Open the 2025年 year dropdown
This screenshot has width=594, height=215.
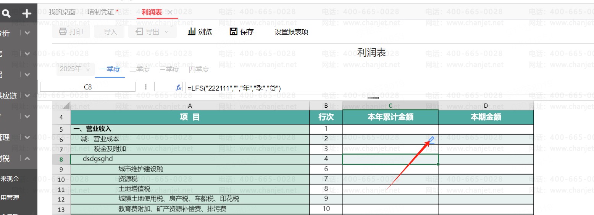(x=75, y=69)
